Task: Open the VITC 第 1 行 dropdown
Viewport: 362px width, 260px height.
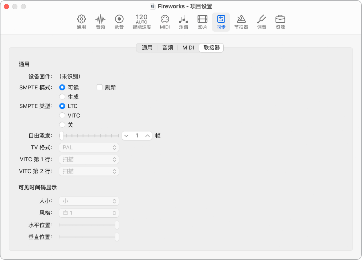Action: (89, 159)
